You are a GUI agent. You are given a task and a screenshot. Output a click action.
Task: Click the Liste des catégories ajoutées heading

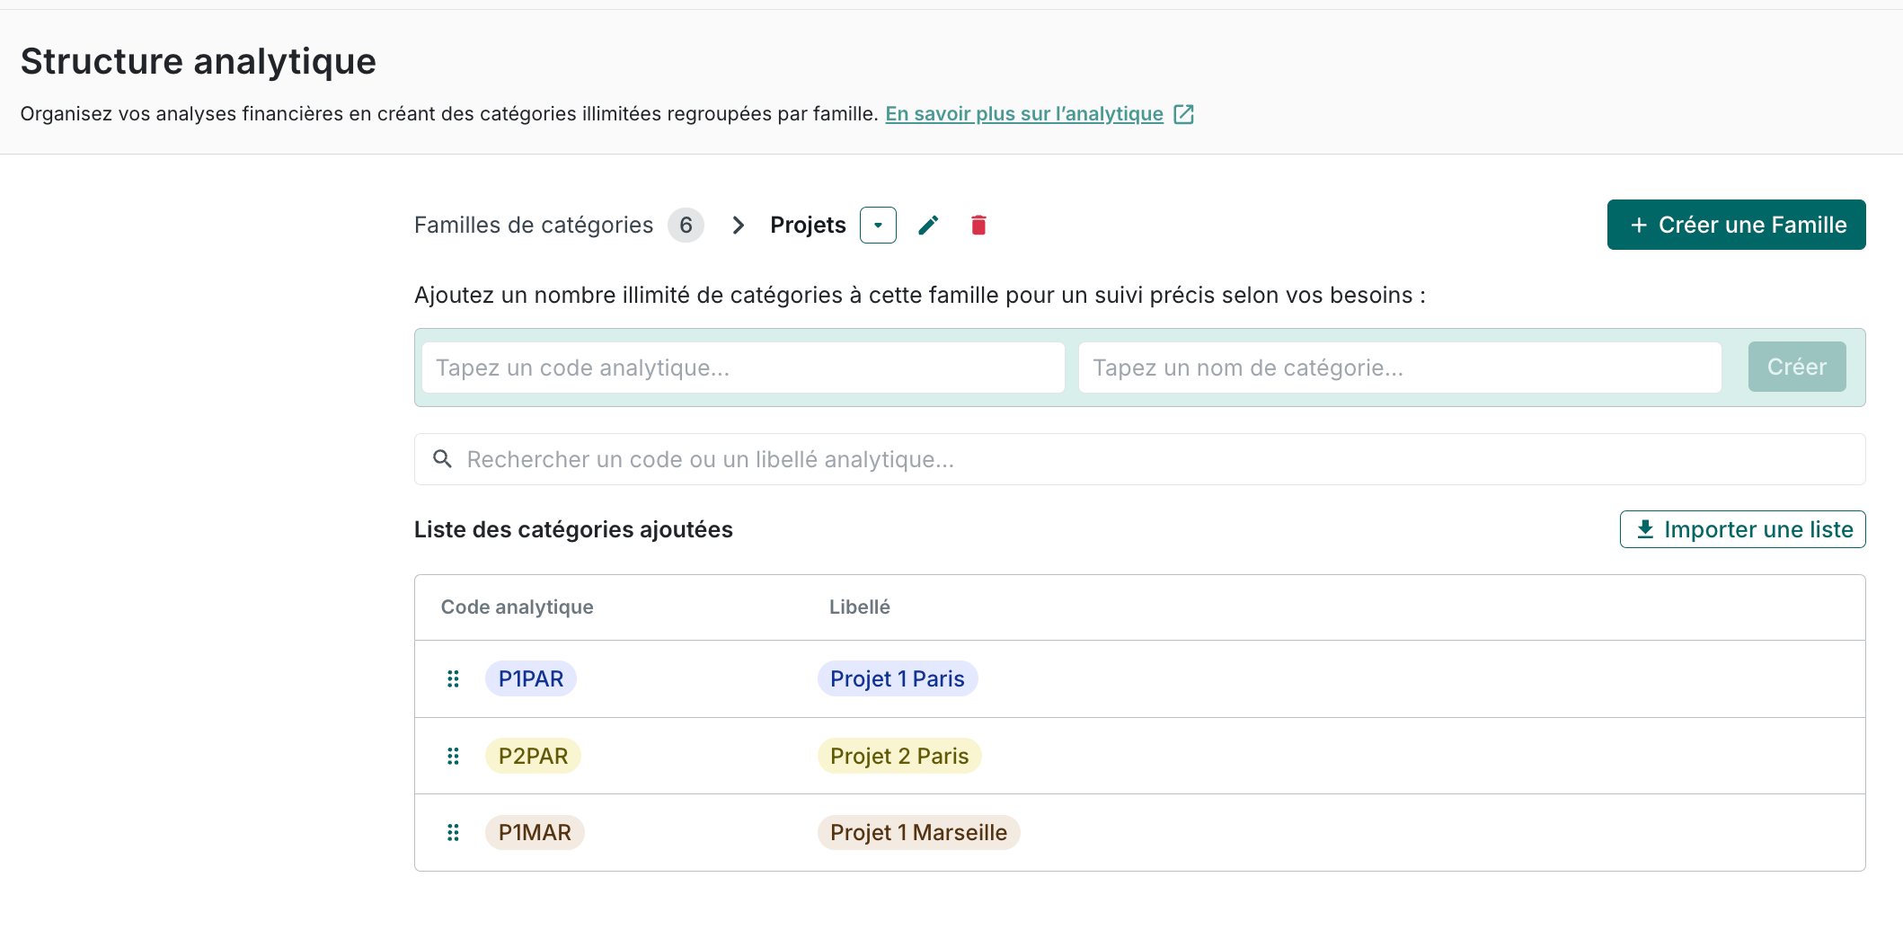pos(573,529)
